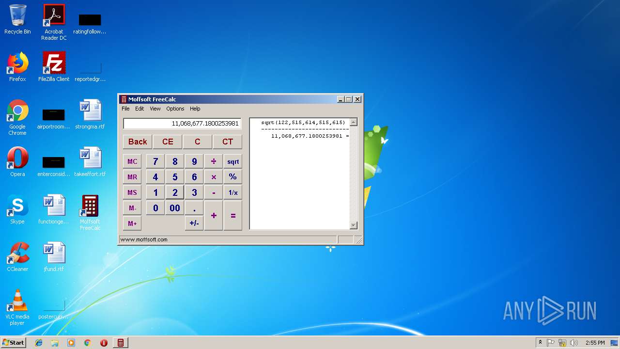Open Windows Explorer from taskbar
Image resolution: width=620 pixels, height=349 pixels.
55,343
